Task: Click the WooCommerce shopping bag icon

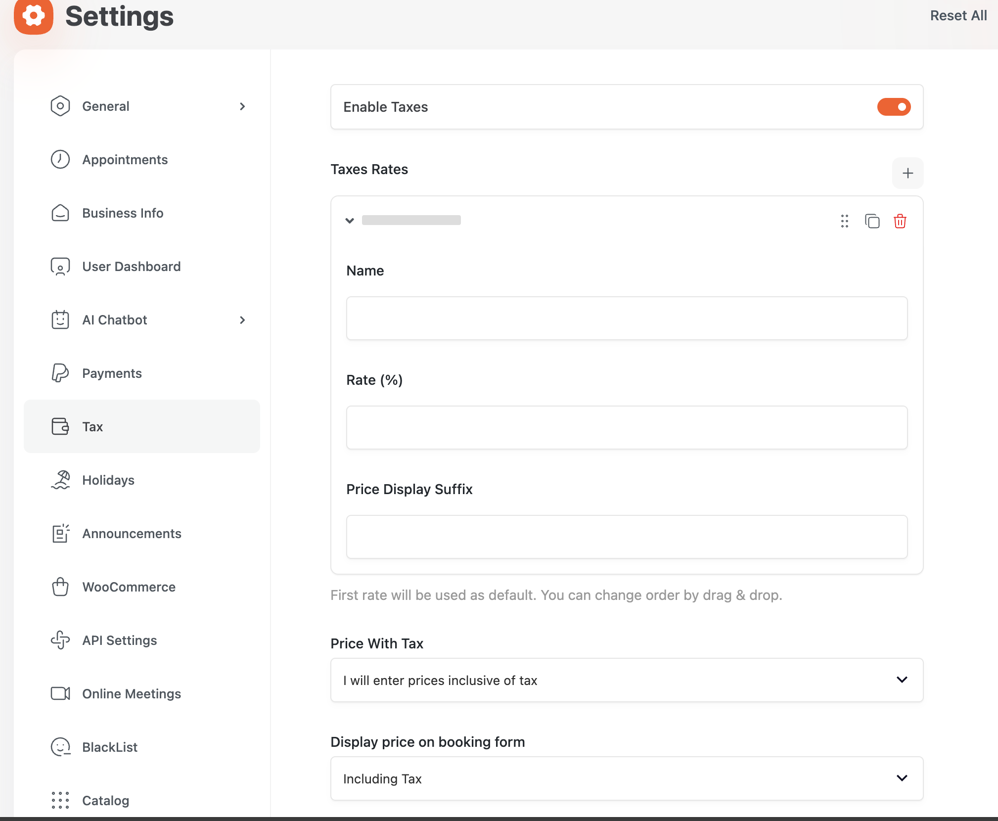Action: (x=60, y=587)
